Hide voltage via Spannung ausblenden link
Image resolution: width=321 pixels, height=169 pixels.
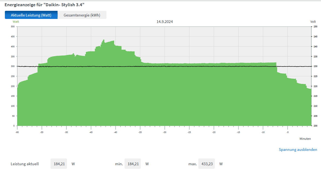(298, 150)
